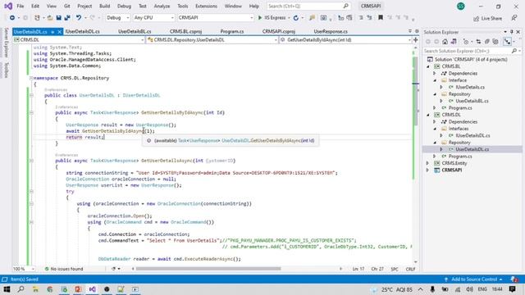This screenshot has height=295, width=525.
Task: Switch to the Program.cs tab
Action: 231,31
